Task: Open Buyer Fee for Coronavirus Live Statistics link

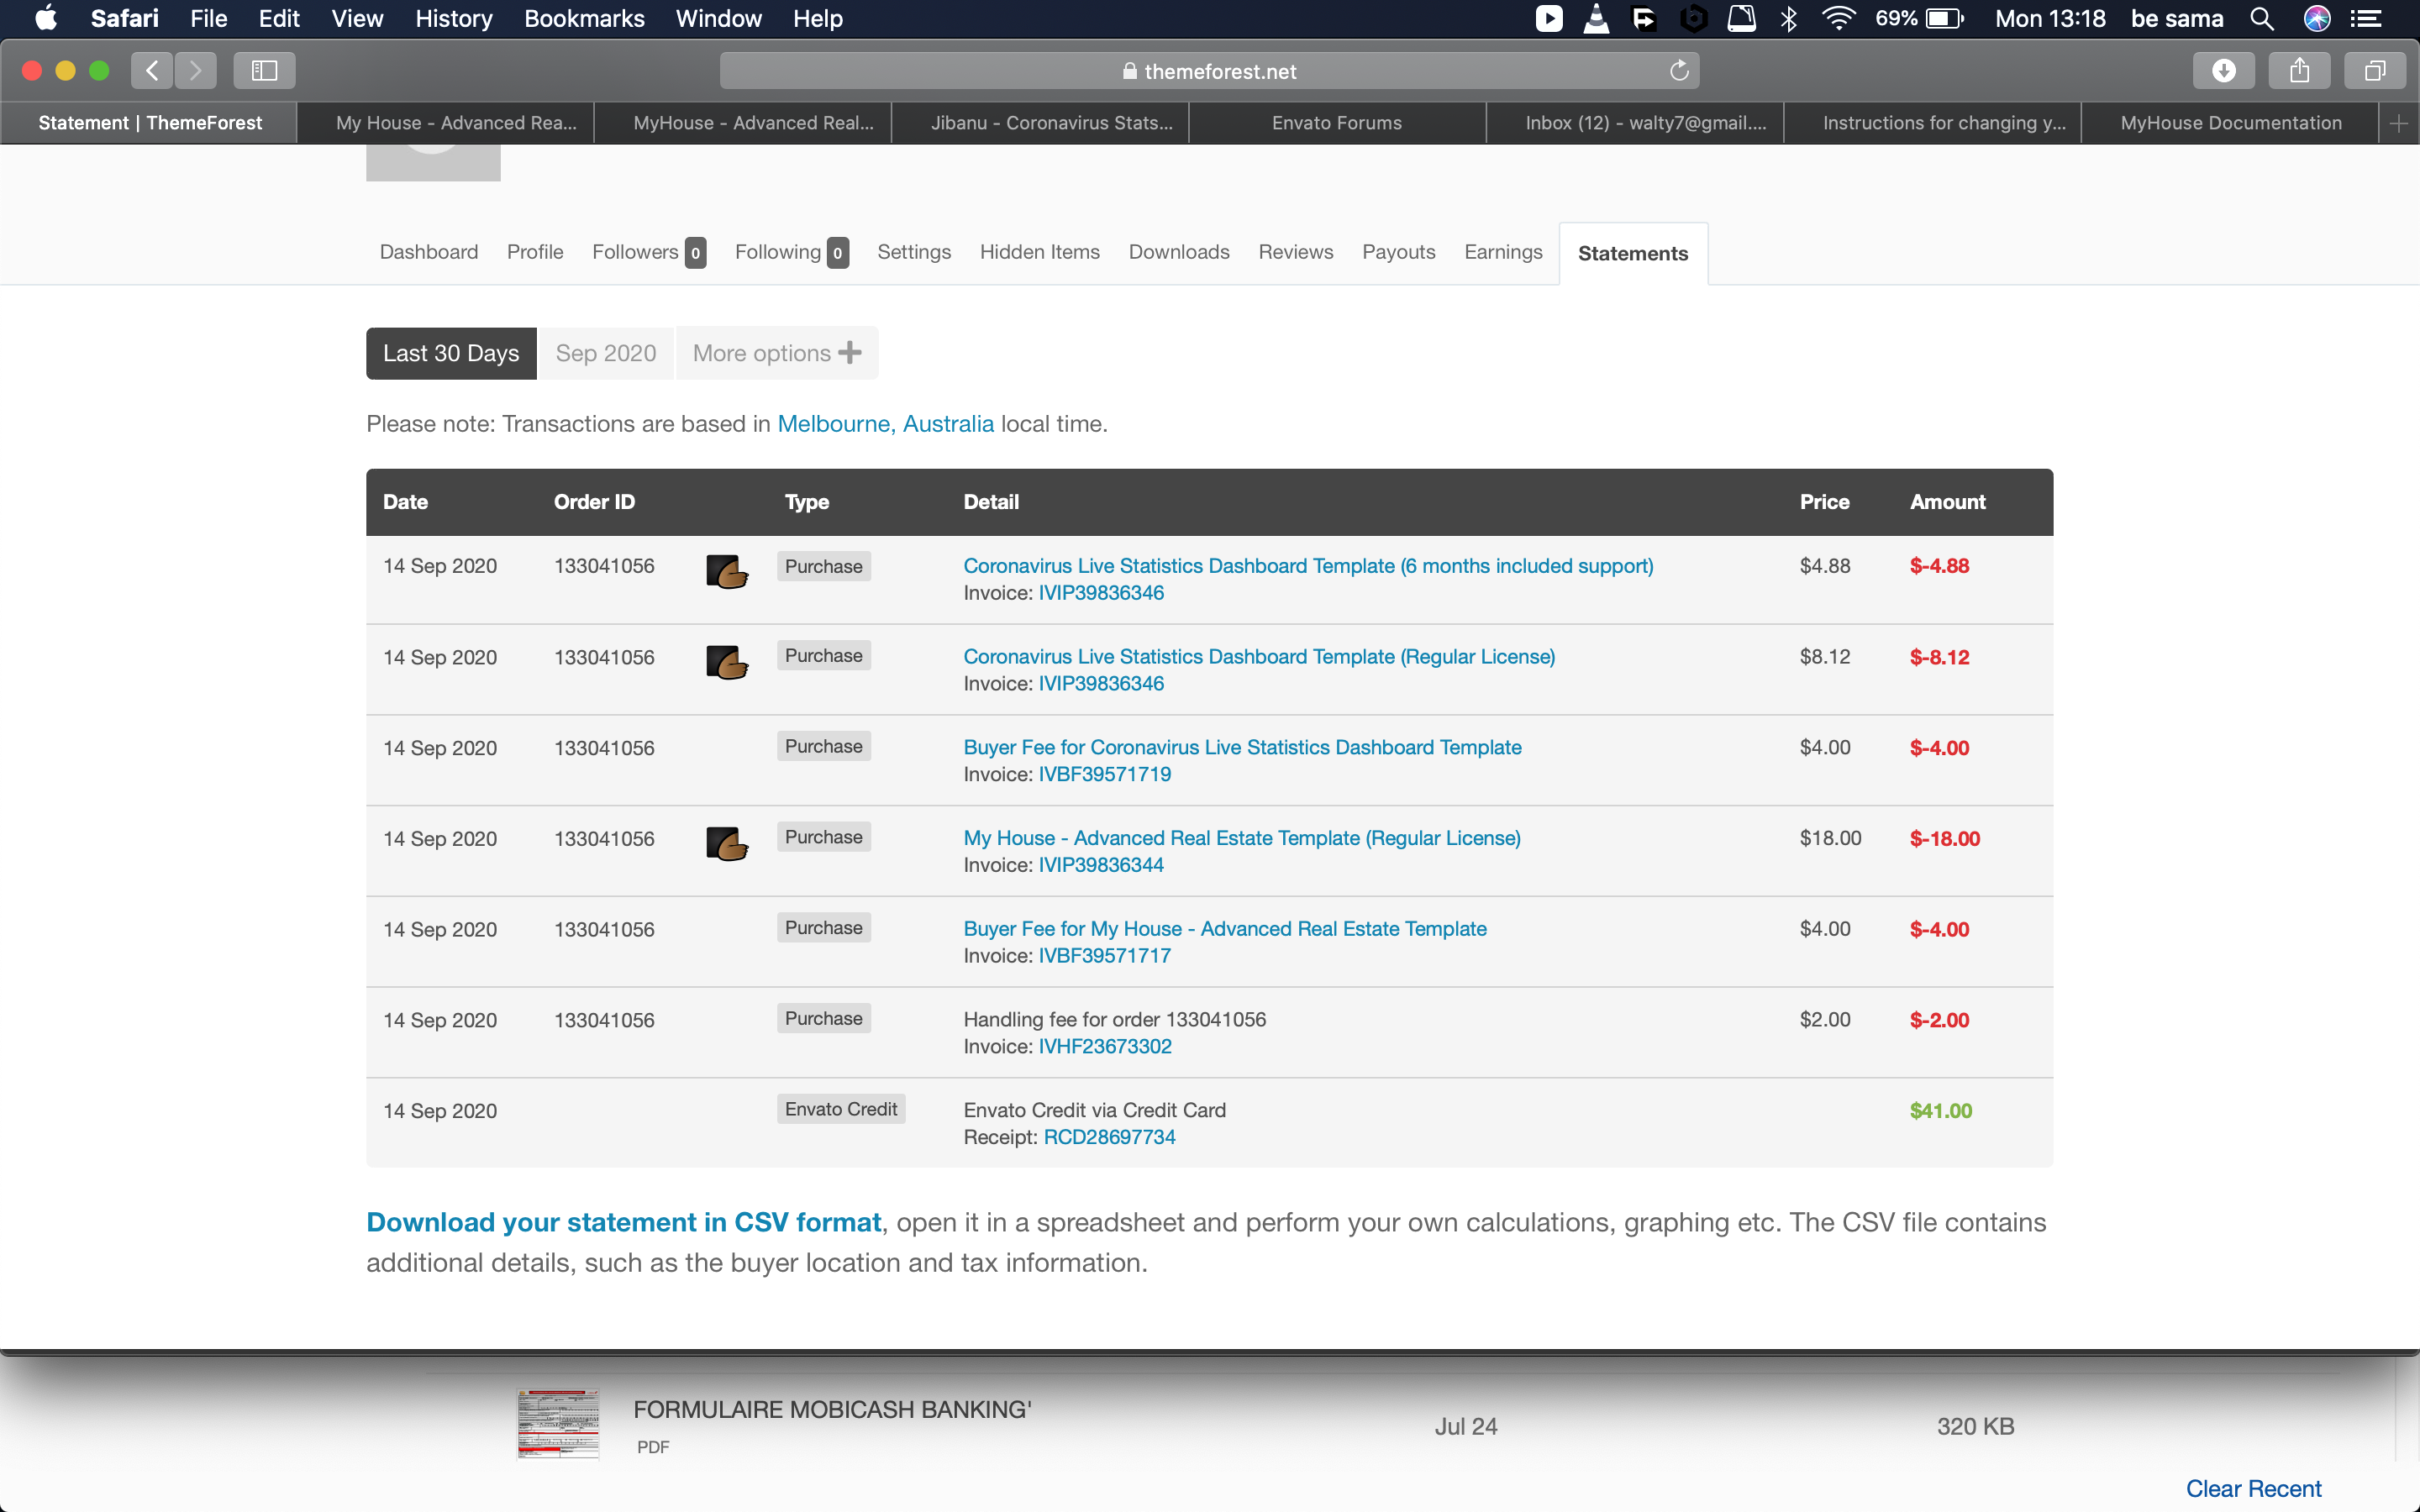Action: coord(1242,747)
